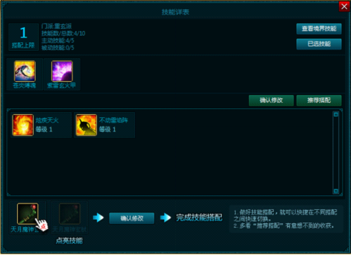Close the 技能详表 window
Image resolution: width=351 pixels, height=255 pixels.
pos(344,6)
